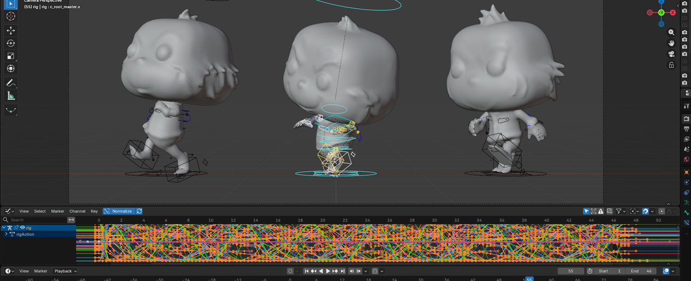The image size is (691, 281).
Task: Open the Object Data armature properties tab
Action: (x=686, y=203)
